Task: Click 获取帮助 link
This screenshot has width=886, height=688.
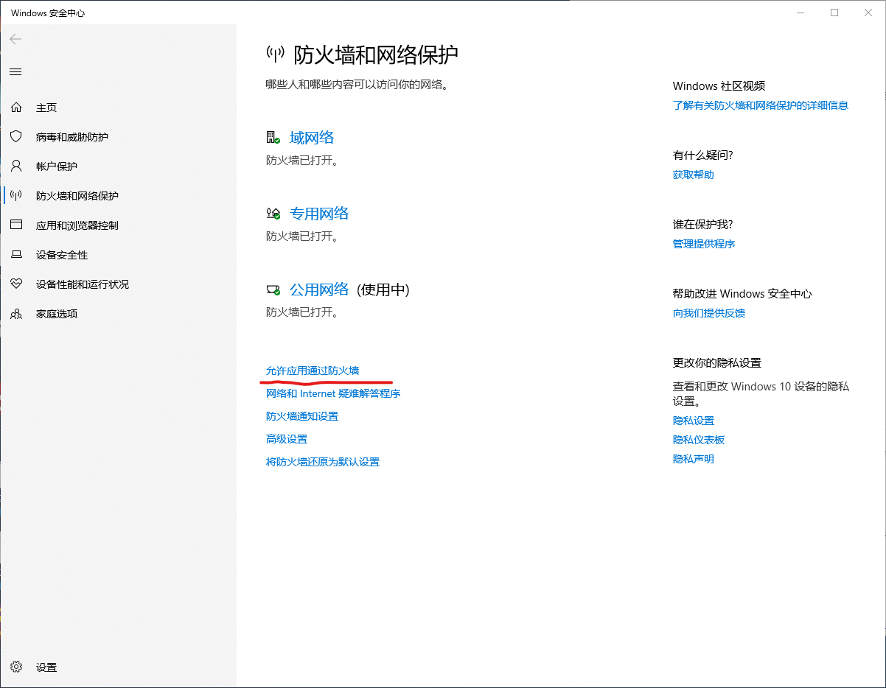Action: click(694, 175)
